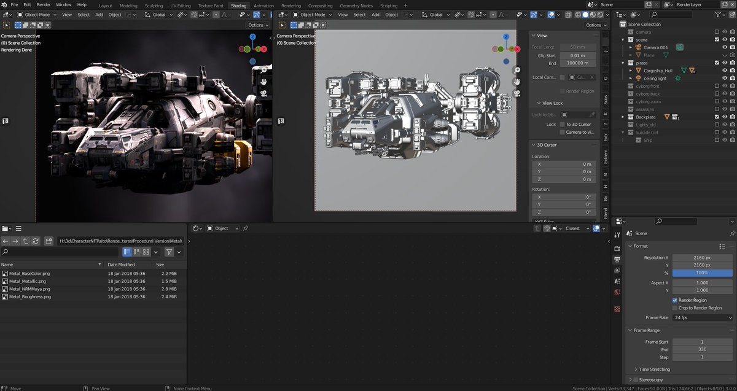
Task: Enable lock To 3D Cursor checkbox
Action: coord(562,124)
